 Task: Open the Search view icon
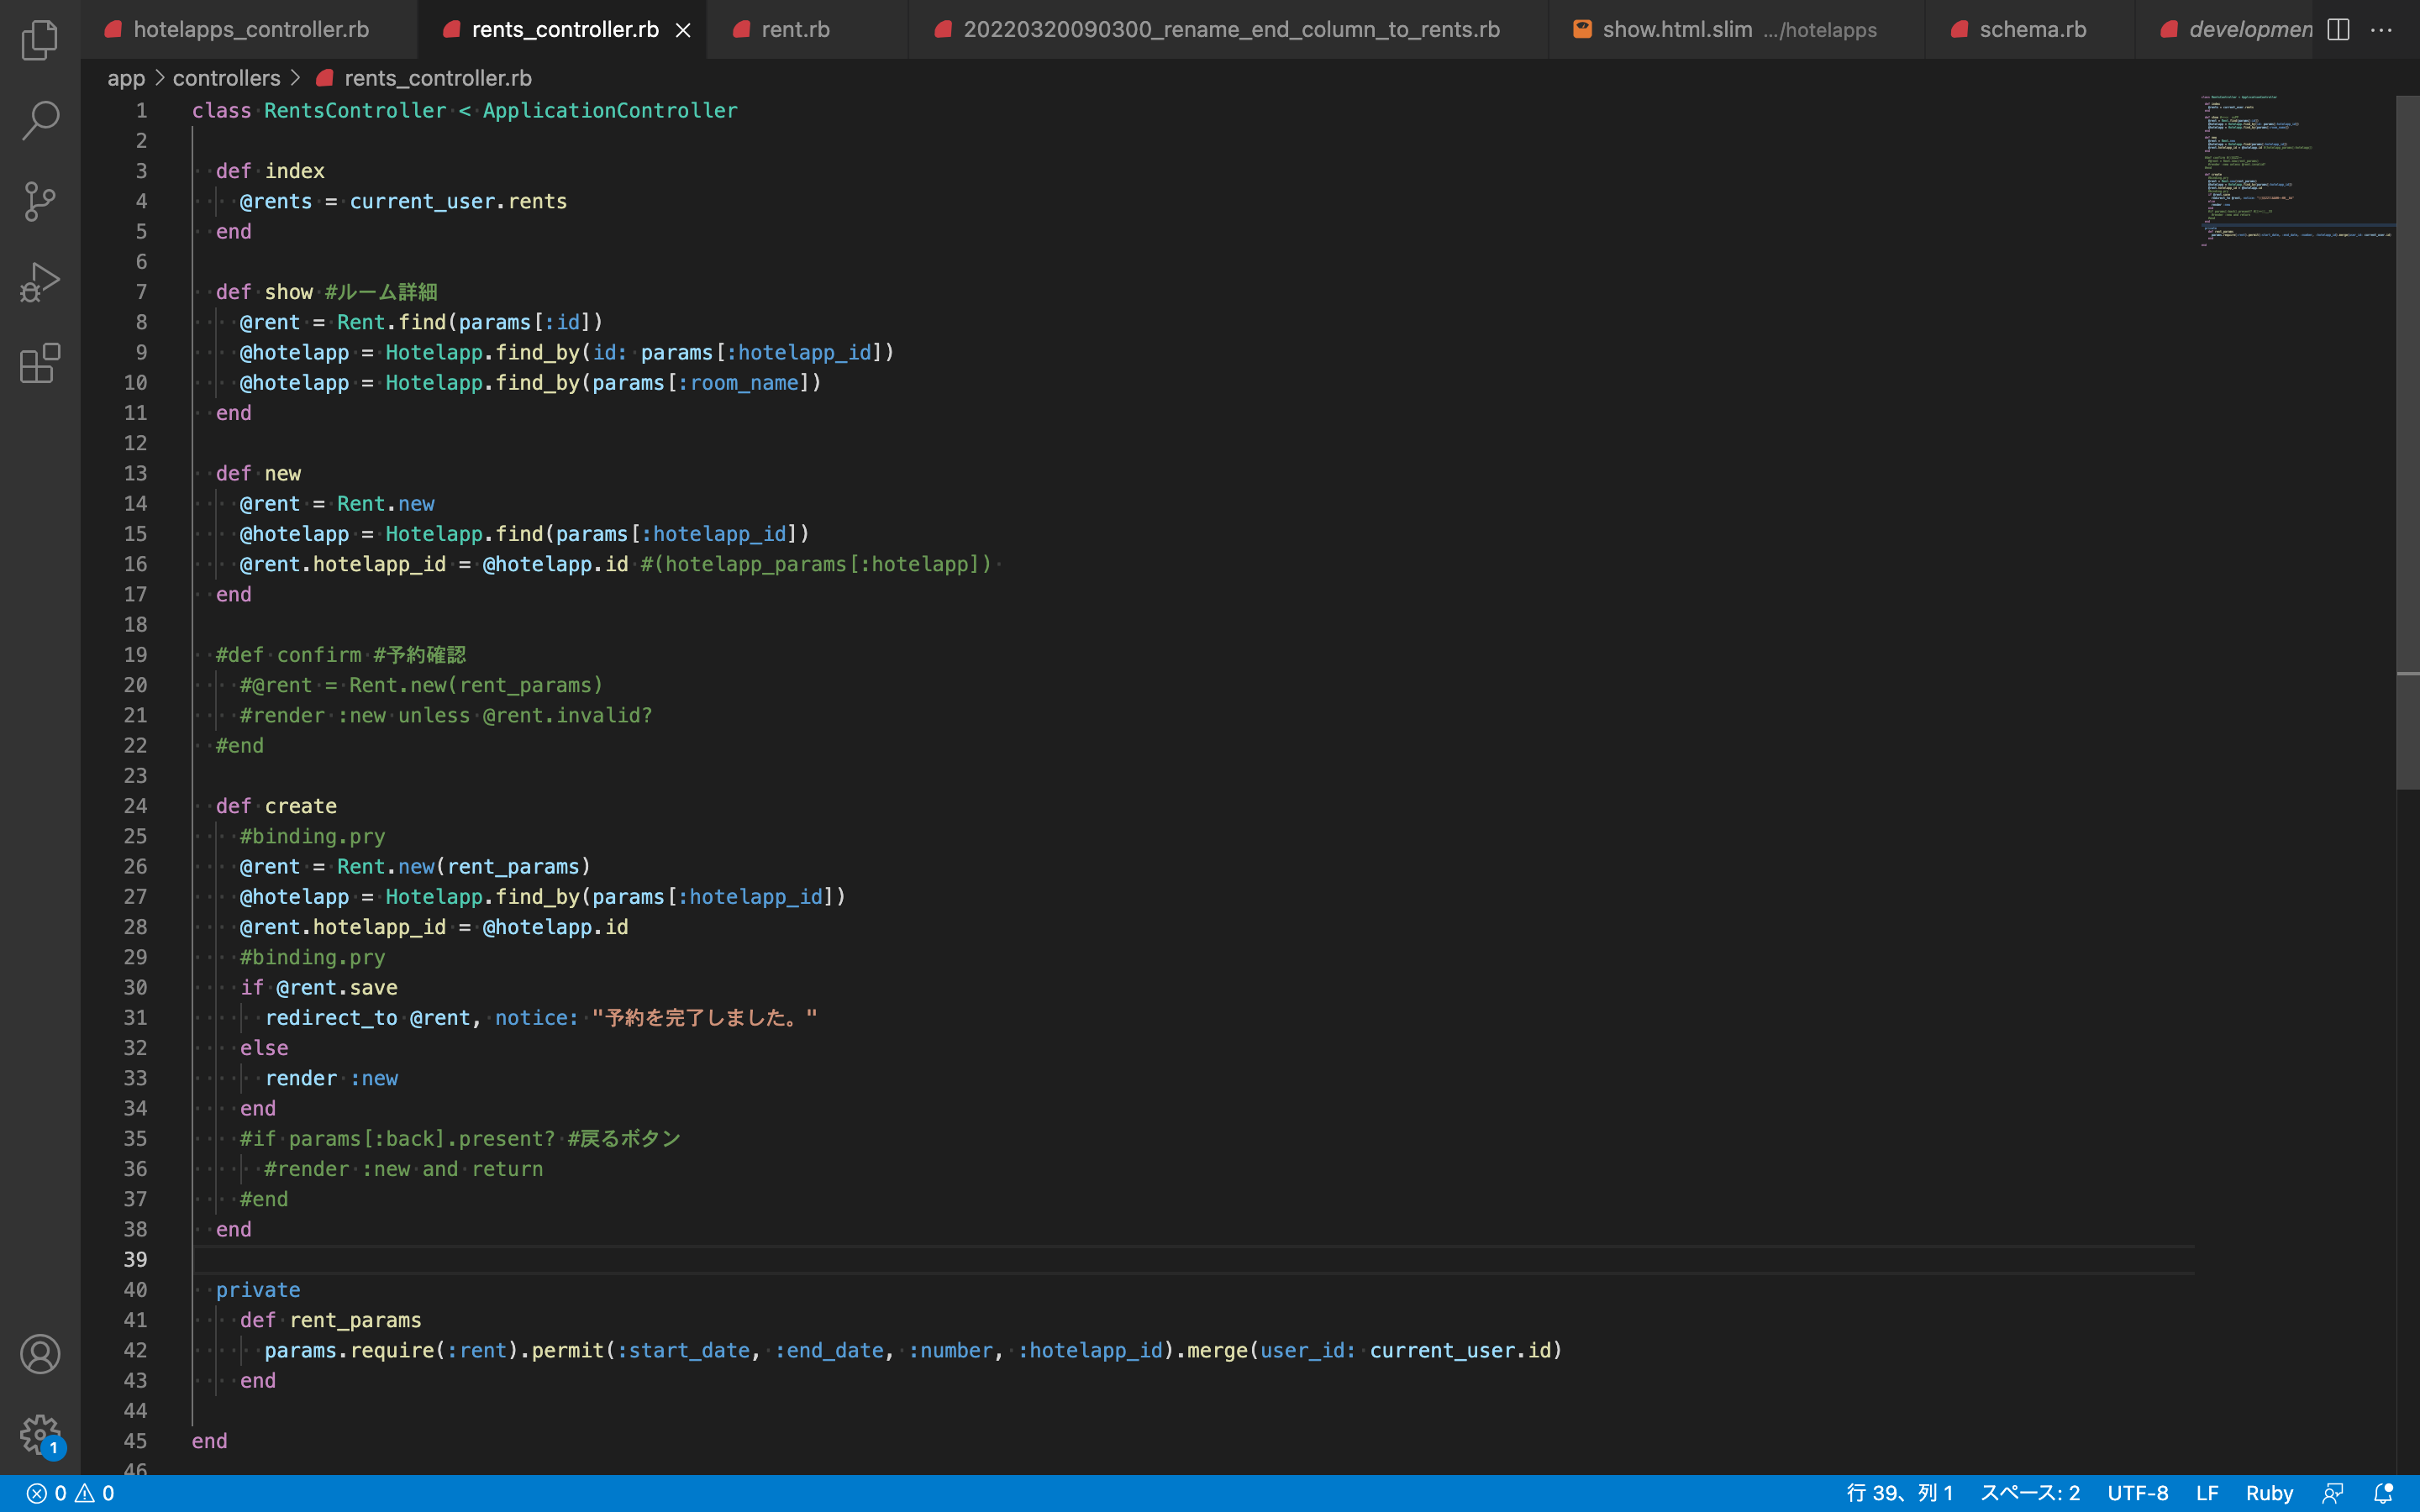point(40,120)
